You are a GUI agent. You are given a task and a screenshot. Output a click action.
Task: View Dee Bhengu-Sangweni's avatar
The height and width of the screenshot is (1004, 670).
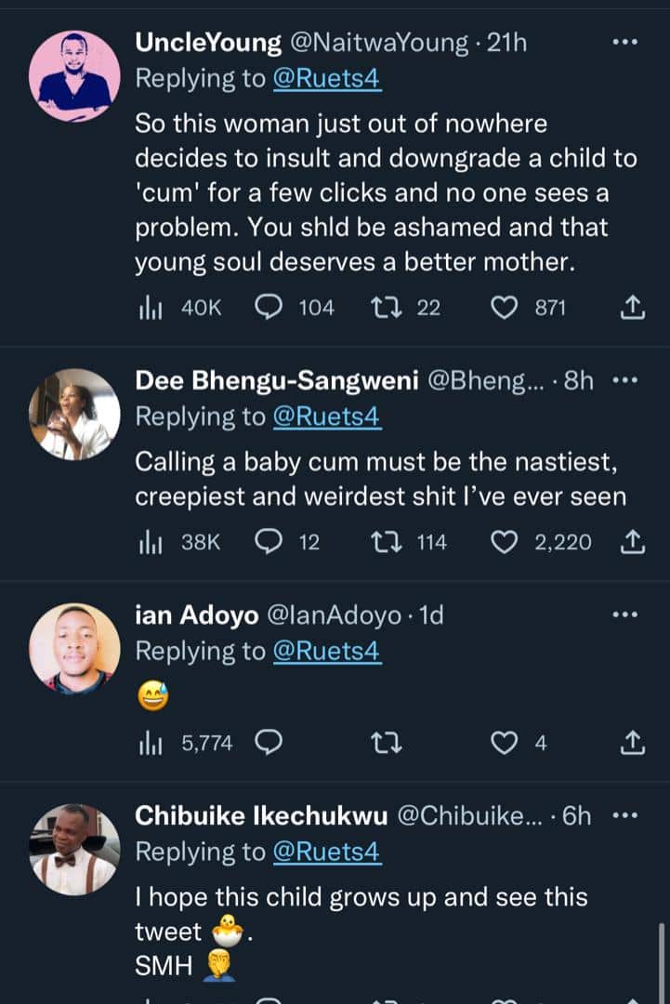72,412
